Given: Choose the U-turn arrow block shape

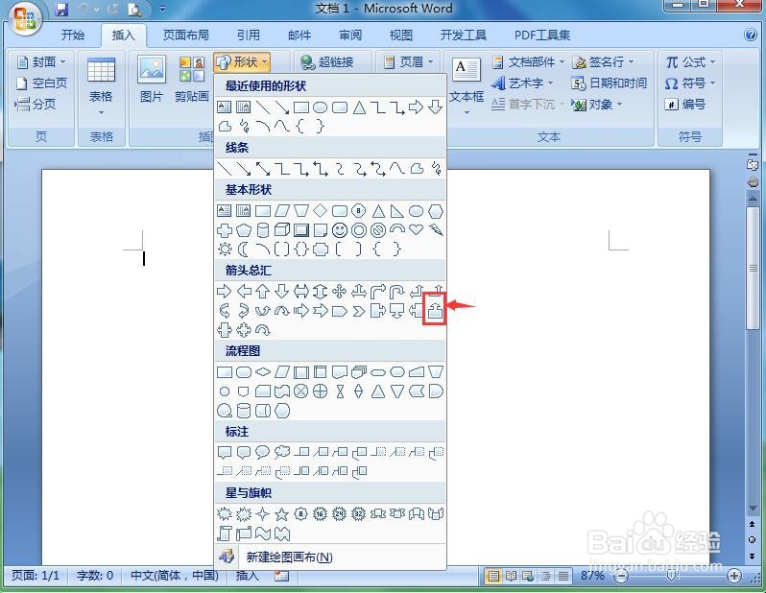Looking at the screenshot, I should (396, 292).
